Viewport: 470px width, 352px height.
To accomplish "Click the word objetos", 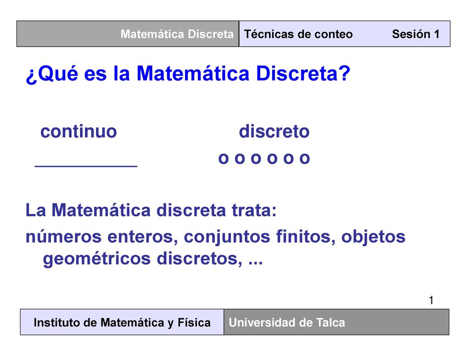I will [x=374, y=237].
